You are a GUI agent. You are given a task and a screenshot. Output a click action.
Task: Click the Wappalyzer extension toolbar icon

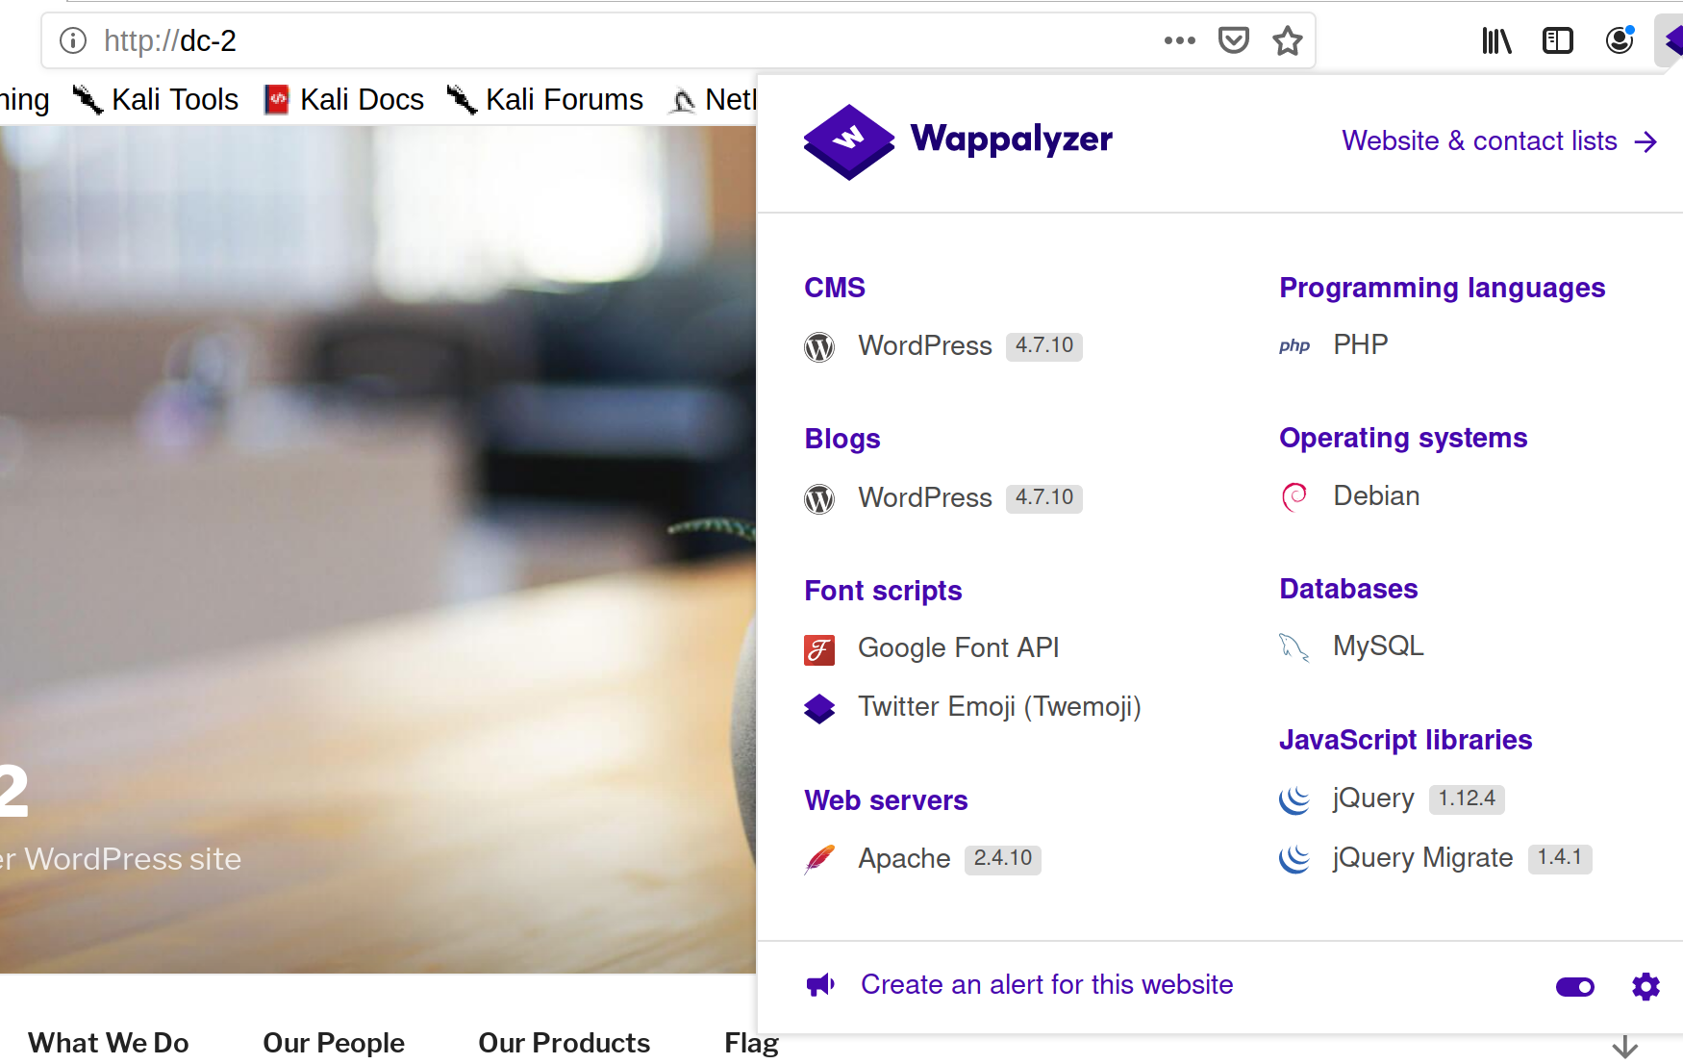1673,40
